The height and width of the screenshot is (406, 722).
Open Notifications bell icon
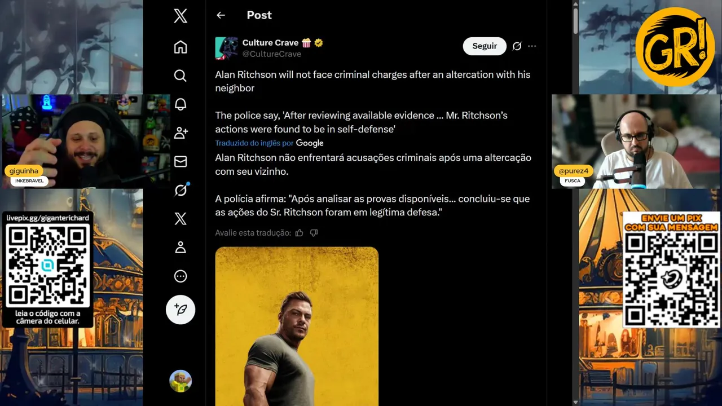tap(180, 104)
